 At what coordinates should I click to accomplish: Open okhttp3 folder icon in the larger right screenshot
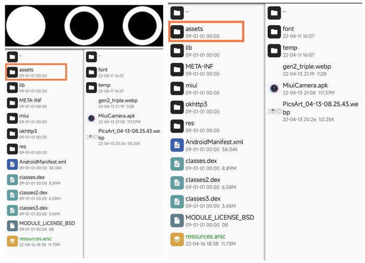pyautogui.click(x=177, y=107)
